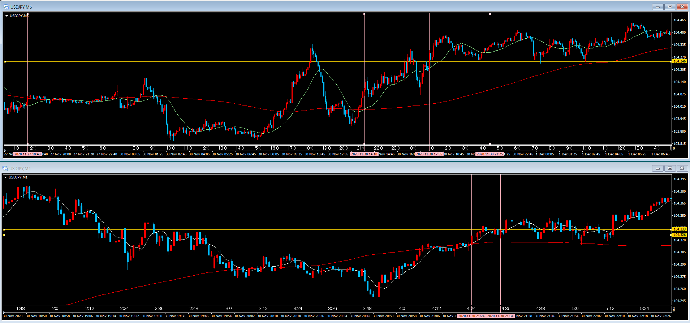690x323 pixels.
Task: Select the 104.326 yellow price label
Action: [679, 235]
